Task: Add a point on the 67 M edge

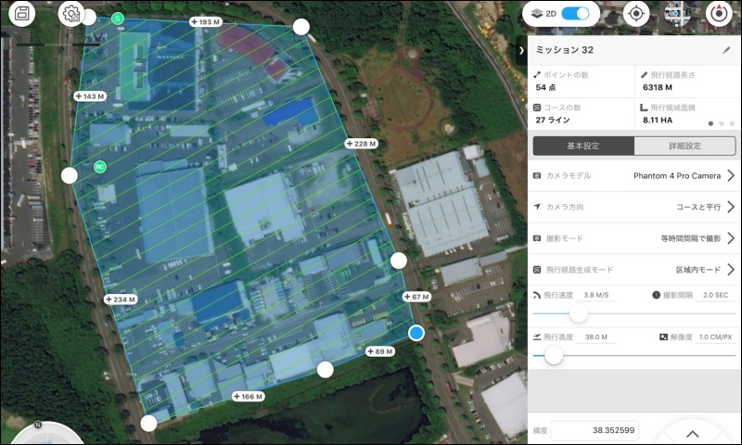Action: click(416, 297)
